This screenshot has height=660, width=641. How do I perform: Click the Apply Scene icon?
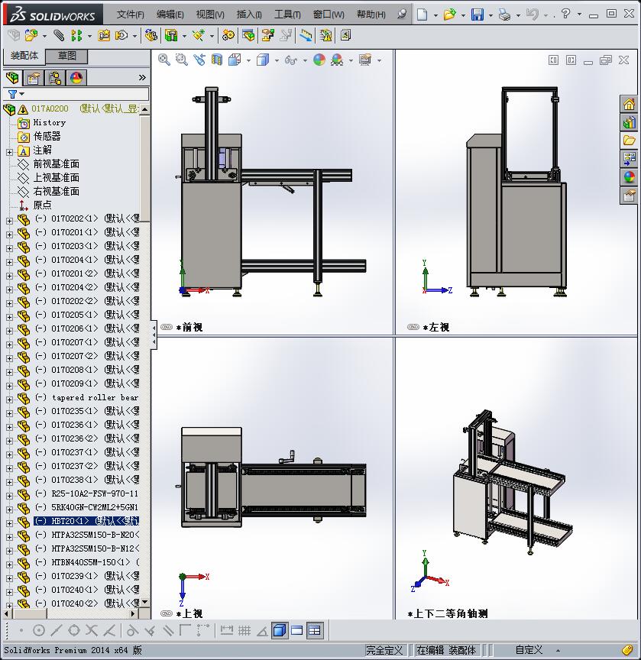point(337,60)
